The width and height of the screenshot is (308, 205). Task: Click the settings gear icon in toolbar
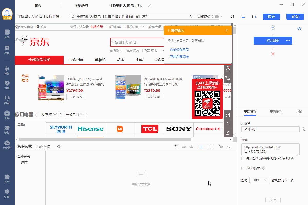pyautogui.click(x=232, y=17)
